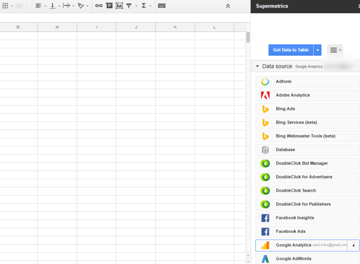Select column K header
360x264 pixels.
click(x=175, y=27)
